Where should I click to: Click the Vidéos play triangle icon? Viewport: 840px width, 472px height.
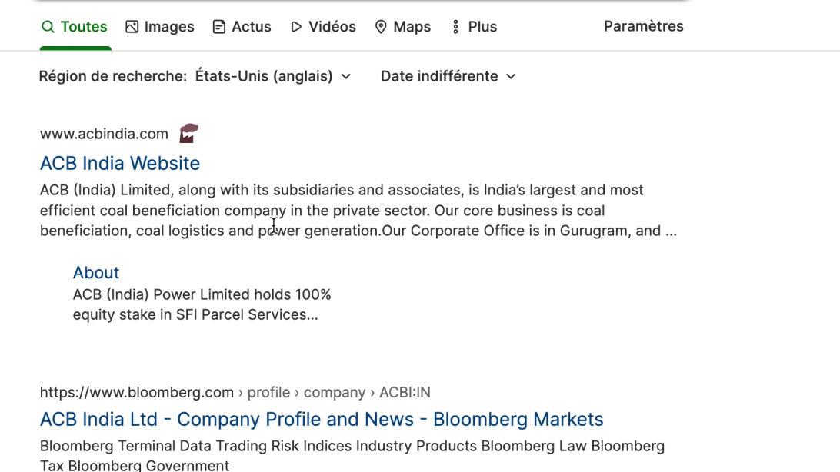coord(296,27)
